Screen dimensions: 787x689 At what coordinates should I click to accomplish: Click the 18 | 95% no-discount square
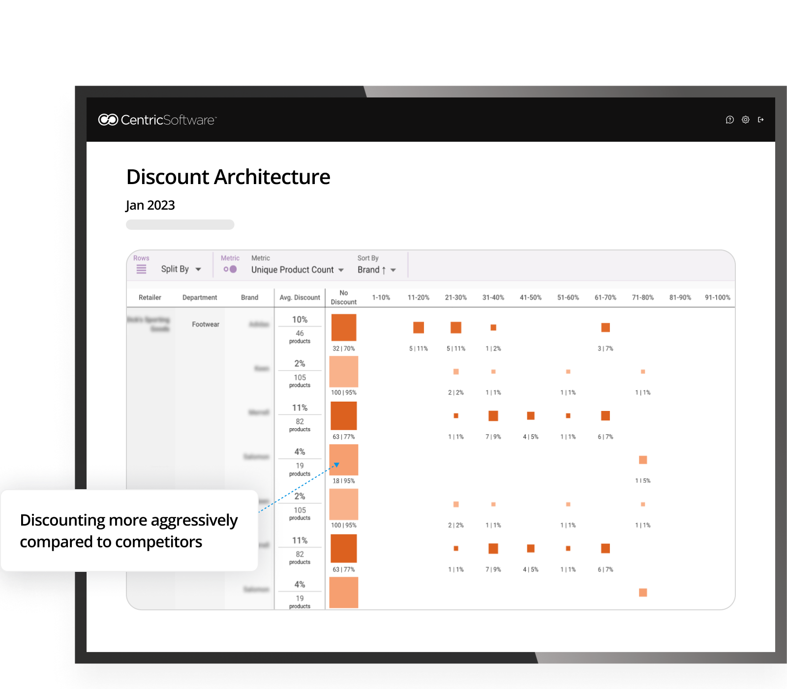tap(343, 460)
